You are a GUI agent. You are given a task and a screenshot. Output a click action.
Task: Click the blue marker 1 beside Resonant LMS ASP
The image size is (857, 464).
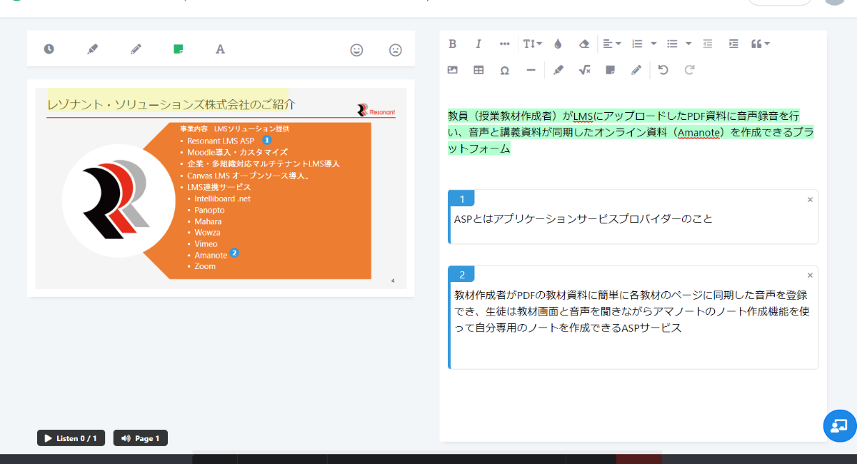[266, 141]
